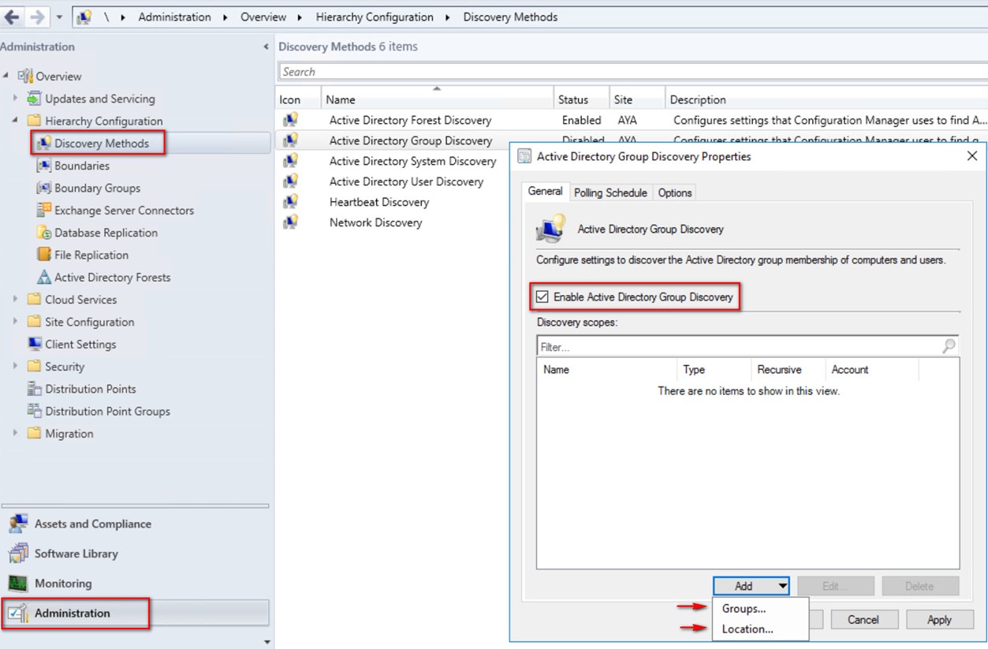Expand the Security node

point(15,367)
